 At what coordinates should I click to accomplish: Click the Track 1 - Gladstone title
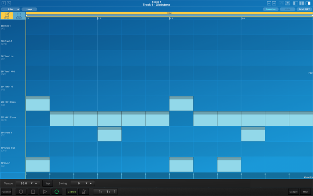pyautogui.click(x=156, y=5)
